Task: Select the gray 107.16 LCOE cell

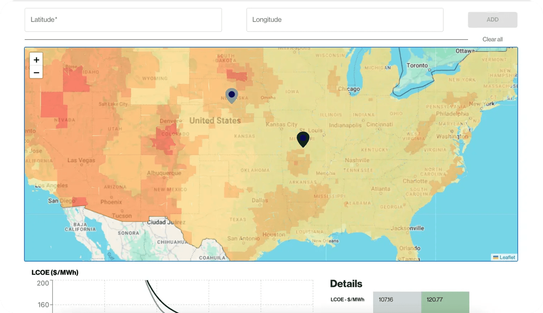Action: [397, 300]
